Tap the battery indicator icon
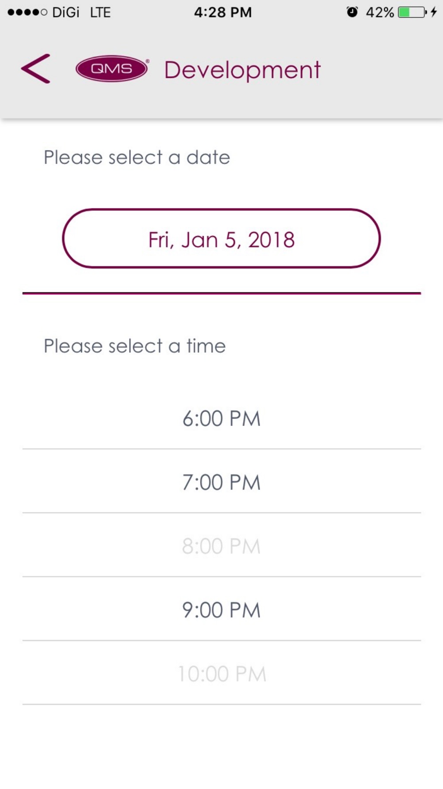The image size is (443, 789). pyautogui.click(x=412, y=12)
